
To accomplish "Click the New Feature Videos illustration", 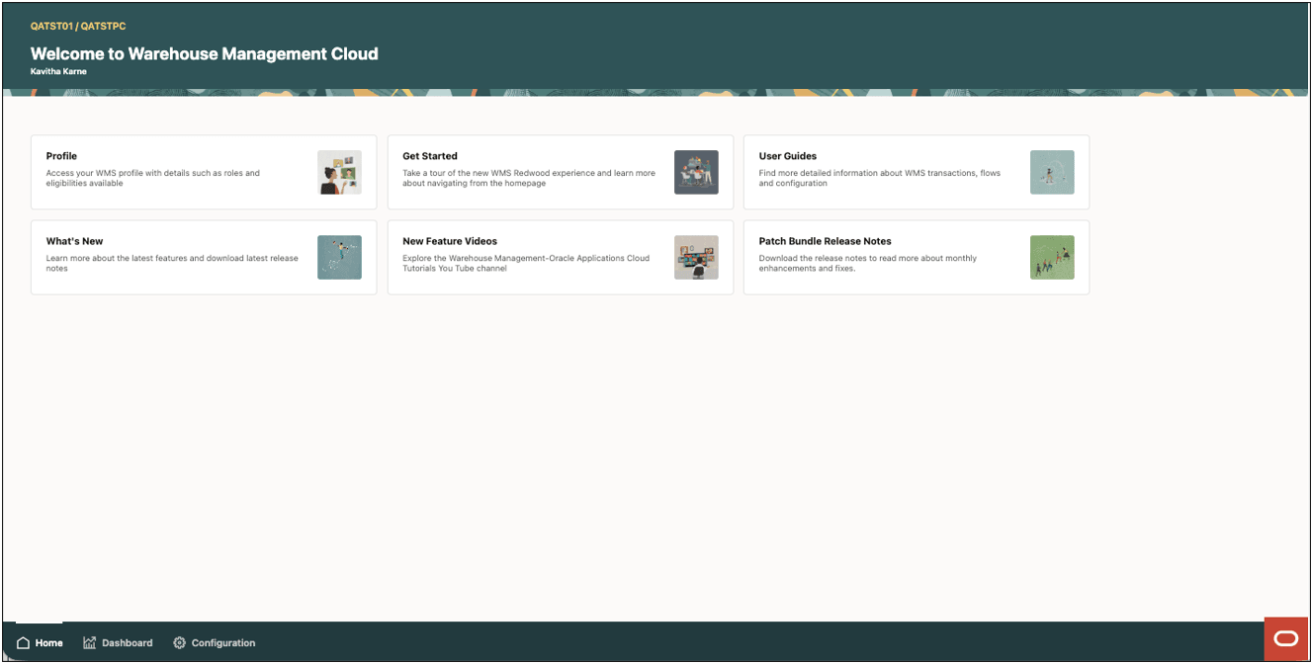I will [696, 257].
